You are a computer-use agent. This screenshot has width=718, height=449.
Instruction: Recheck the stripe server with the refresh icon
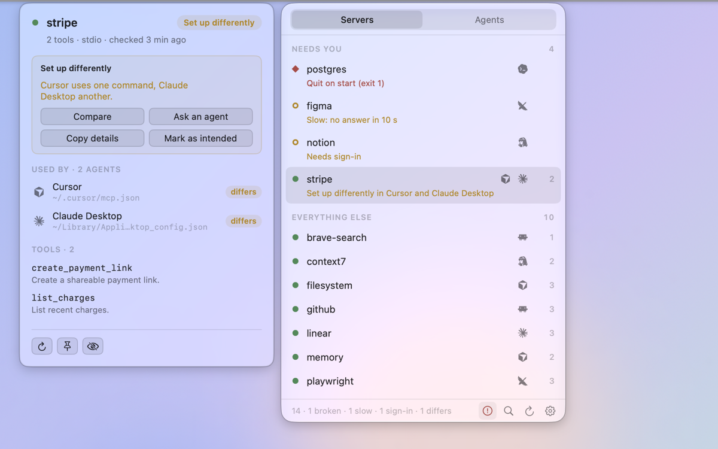42,346
